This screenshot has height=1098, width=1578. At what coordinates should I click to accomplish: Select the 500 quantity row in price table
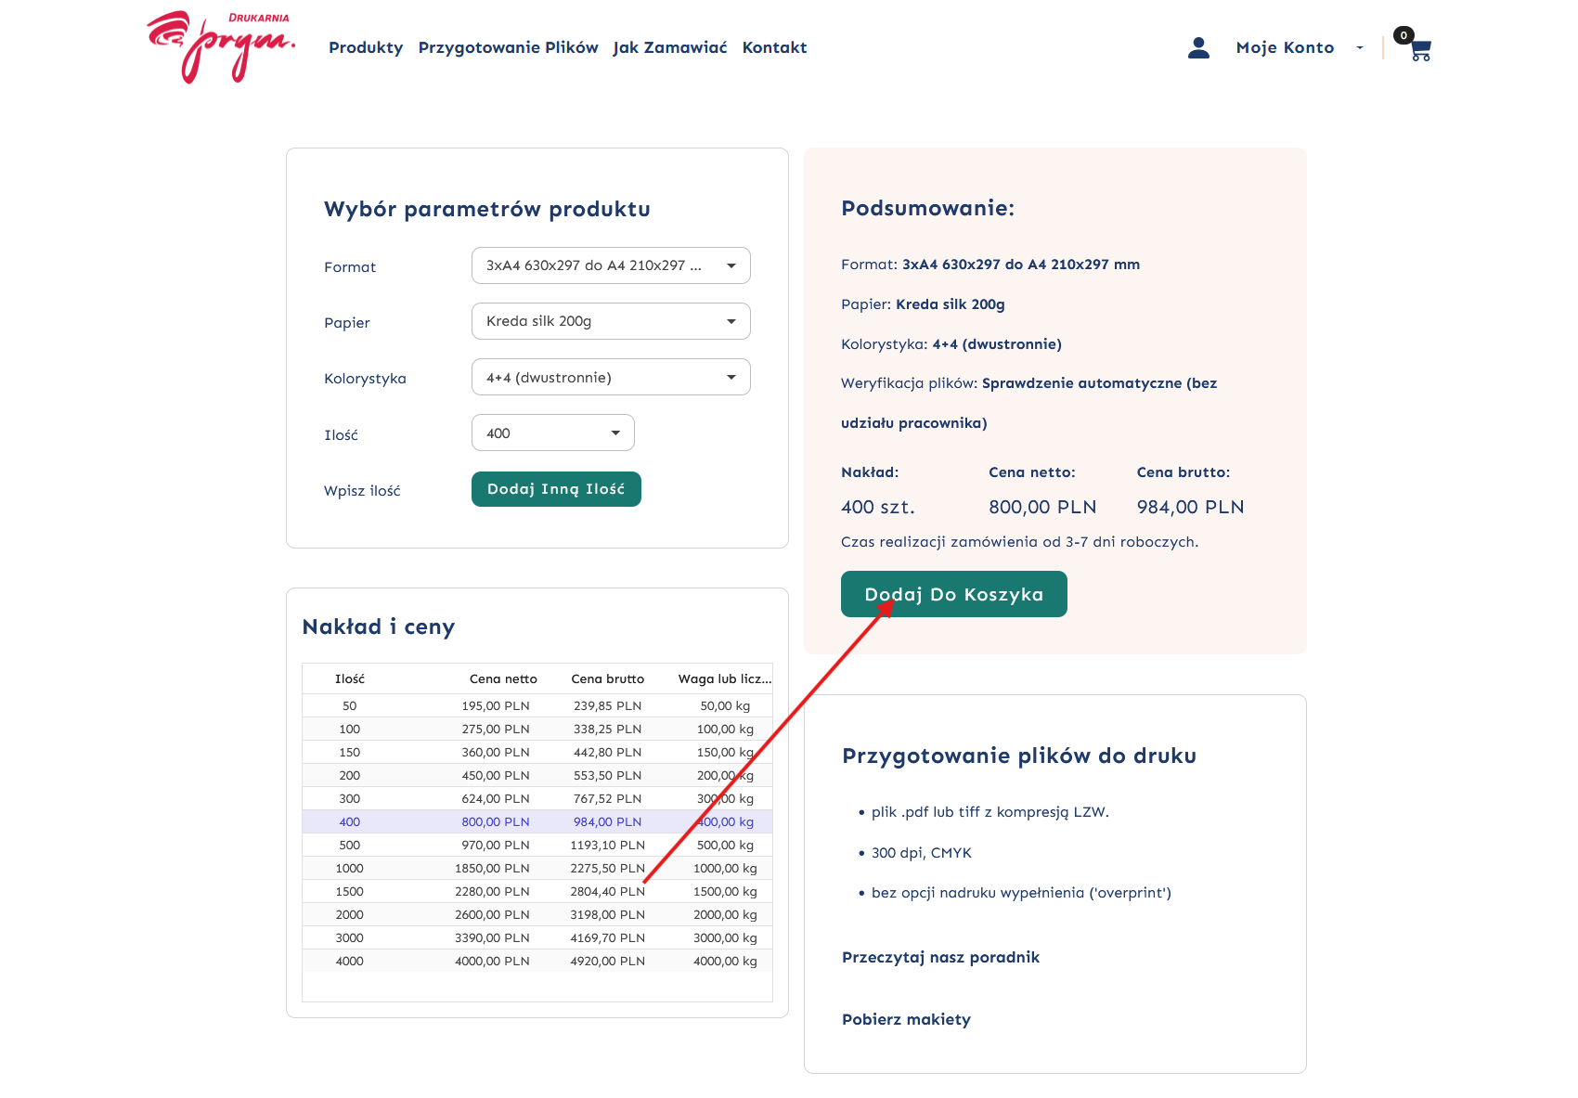tap(537, 846)
